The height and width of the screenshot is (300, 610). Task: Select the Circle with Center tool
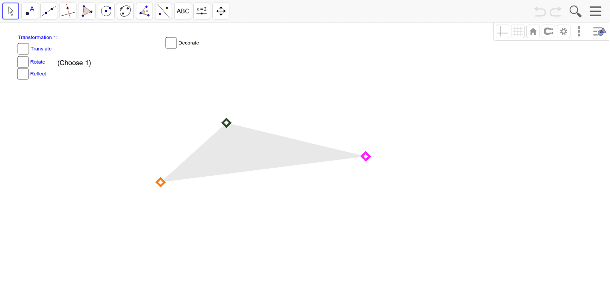[x=106, y=11]
